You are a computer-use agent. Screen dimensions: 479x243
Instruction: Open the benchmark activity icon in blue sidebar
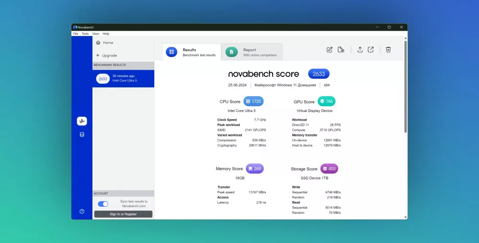[82, 121]
